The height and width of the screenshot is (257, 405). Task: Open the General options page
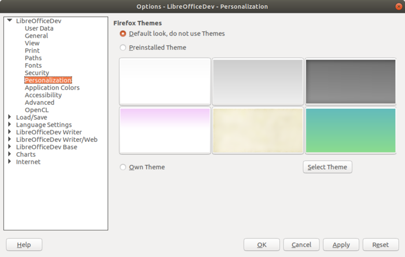(x=36, y=36)
